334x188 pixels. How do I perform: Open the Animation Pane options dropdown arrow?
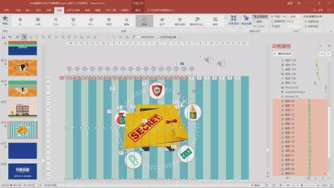tap(320, 46)
